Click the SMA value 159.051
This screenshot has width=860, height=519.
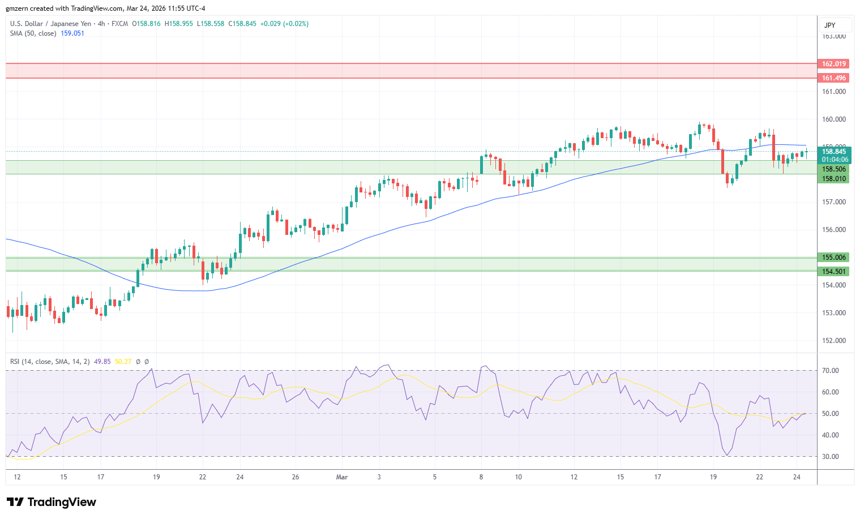coord(72,33)
